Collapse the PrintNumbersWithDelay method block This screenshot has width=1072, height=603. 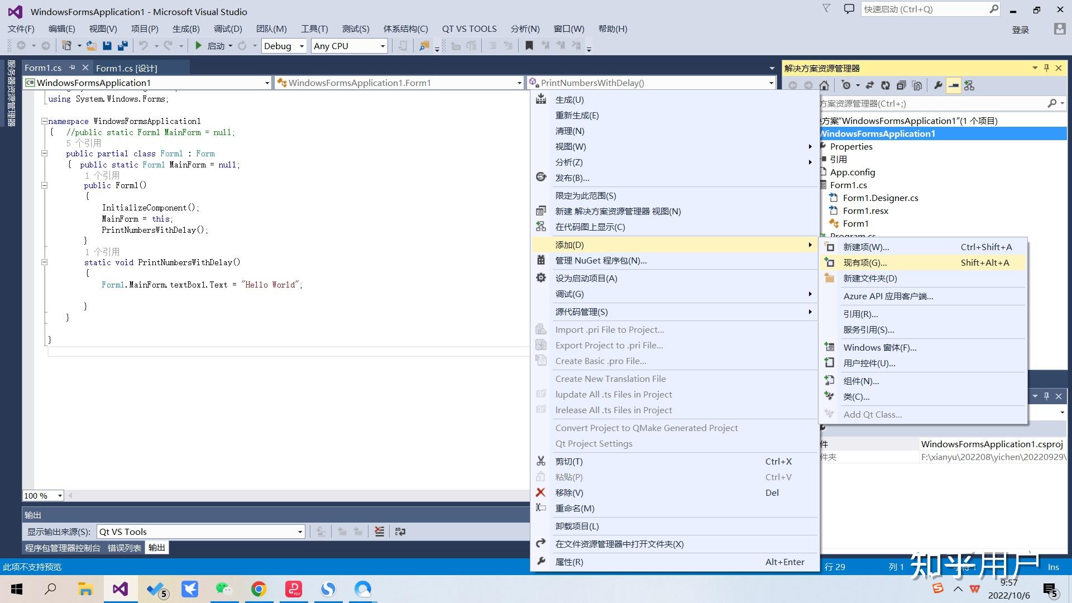click(44, 262)
